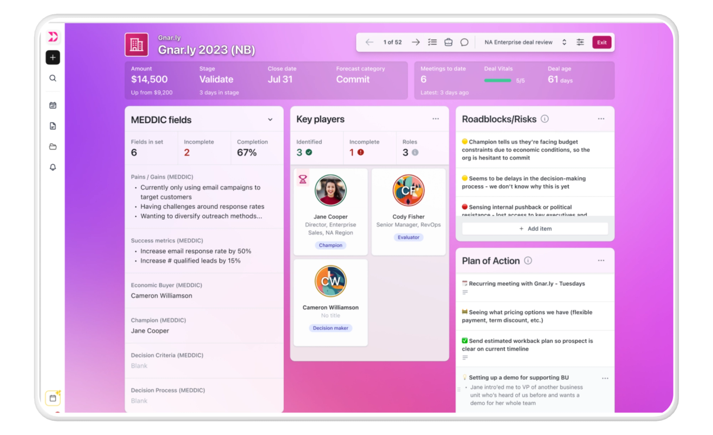Open the calendar view in the sidebar

tap(53, 106)
